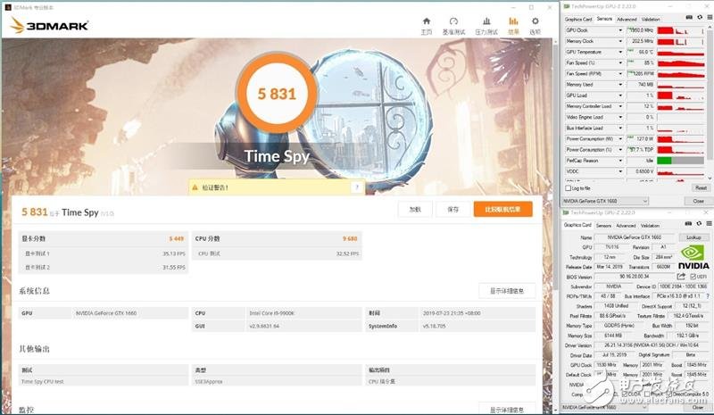The height and width of the screenshot is (415, 714).
Task: Click the 5 831 score circle
Action: coord(277,94)
